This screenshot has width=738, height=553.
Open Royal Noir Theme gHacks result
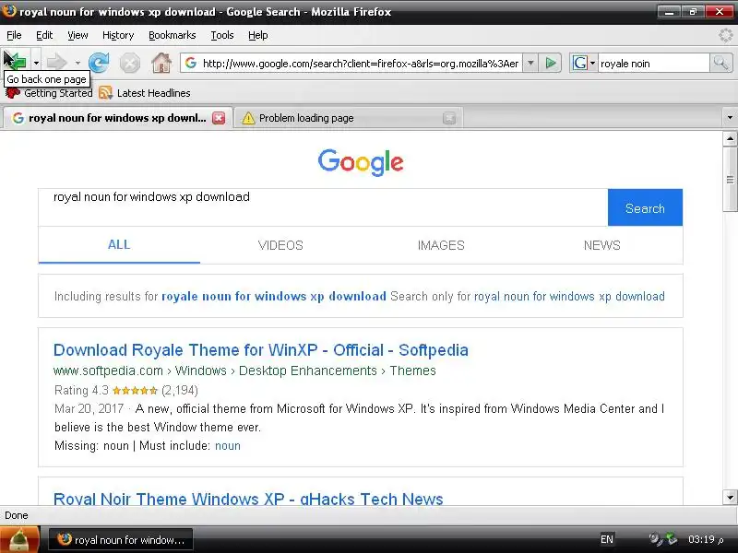click(248, 499)
